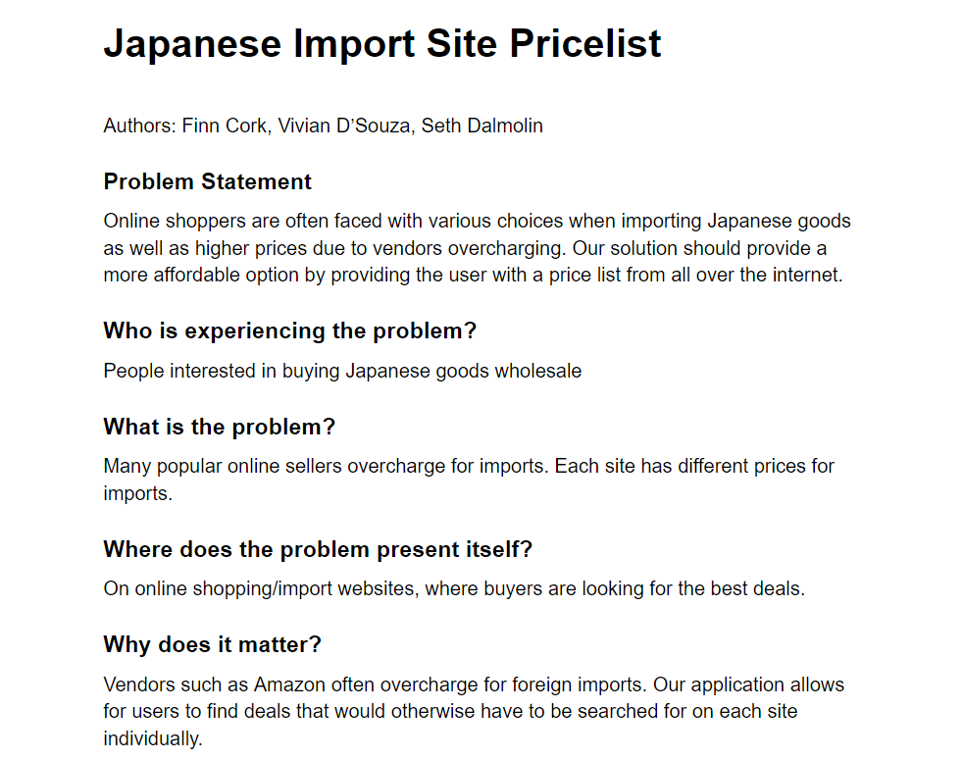The height and width of the screenshot is (760, 963).
Task: Click the Authors line with Finn Cork
Action: click(323, 126)
